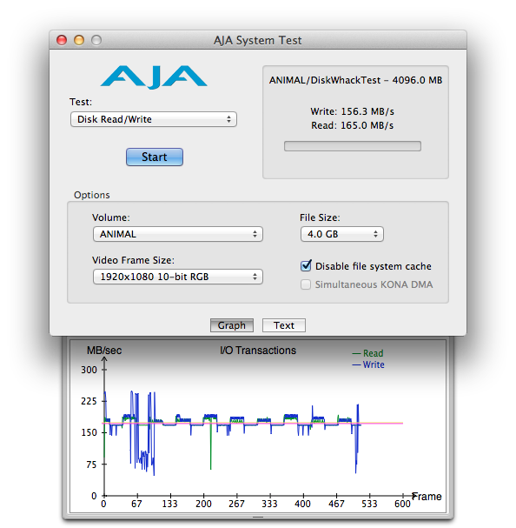The width and height of the screenshot is (516, 528).
Task: Uncheck Disable file system cache
Action: (x=306, y=266)
